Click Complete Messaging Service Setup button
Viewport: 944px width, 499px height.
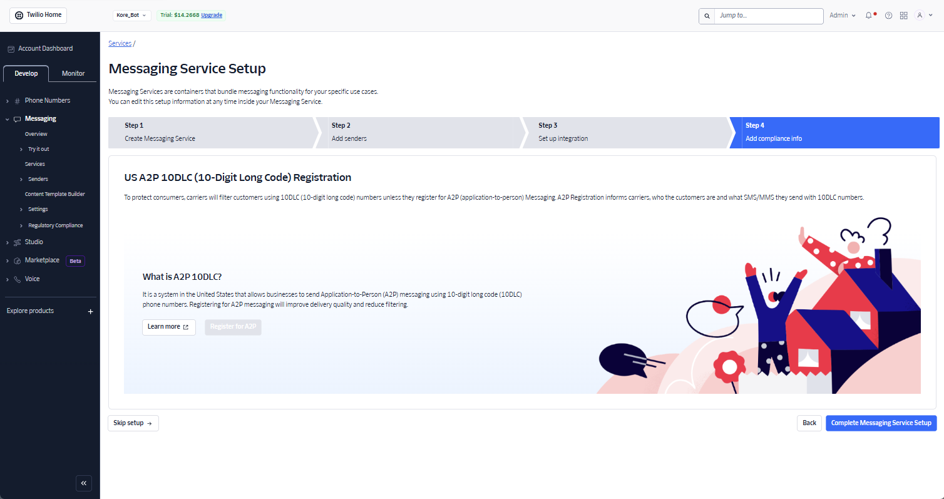click(881, 423)
